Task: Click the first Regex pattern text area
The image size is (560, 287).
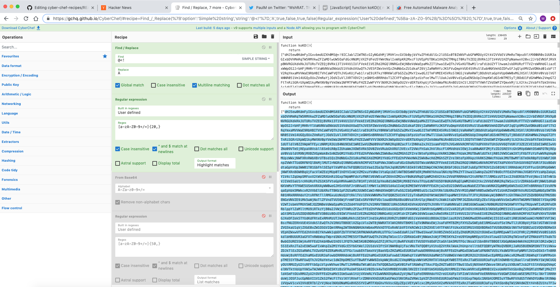Action: (x=194, y=130)
